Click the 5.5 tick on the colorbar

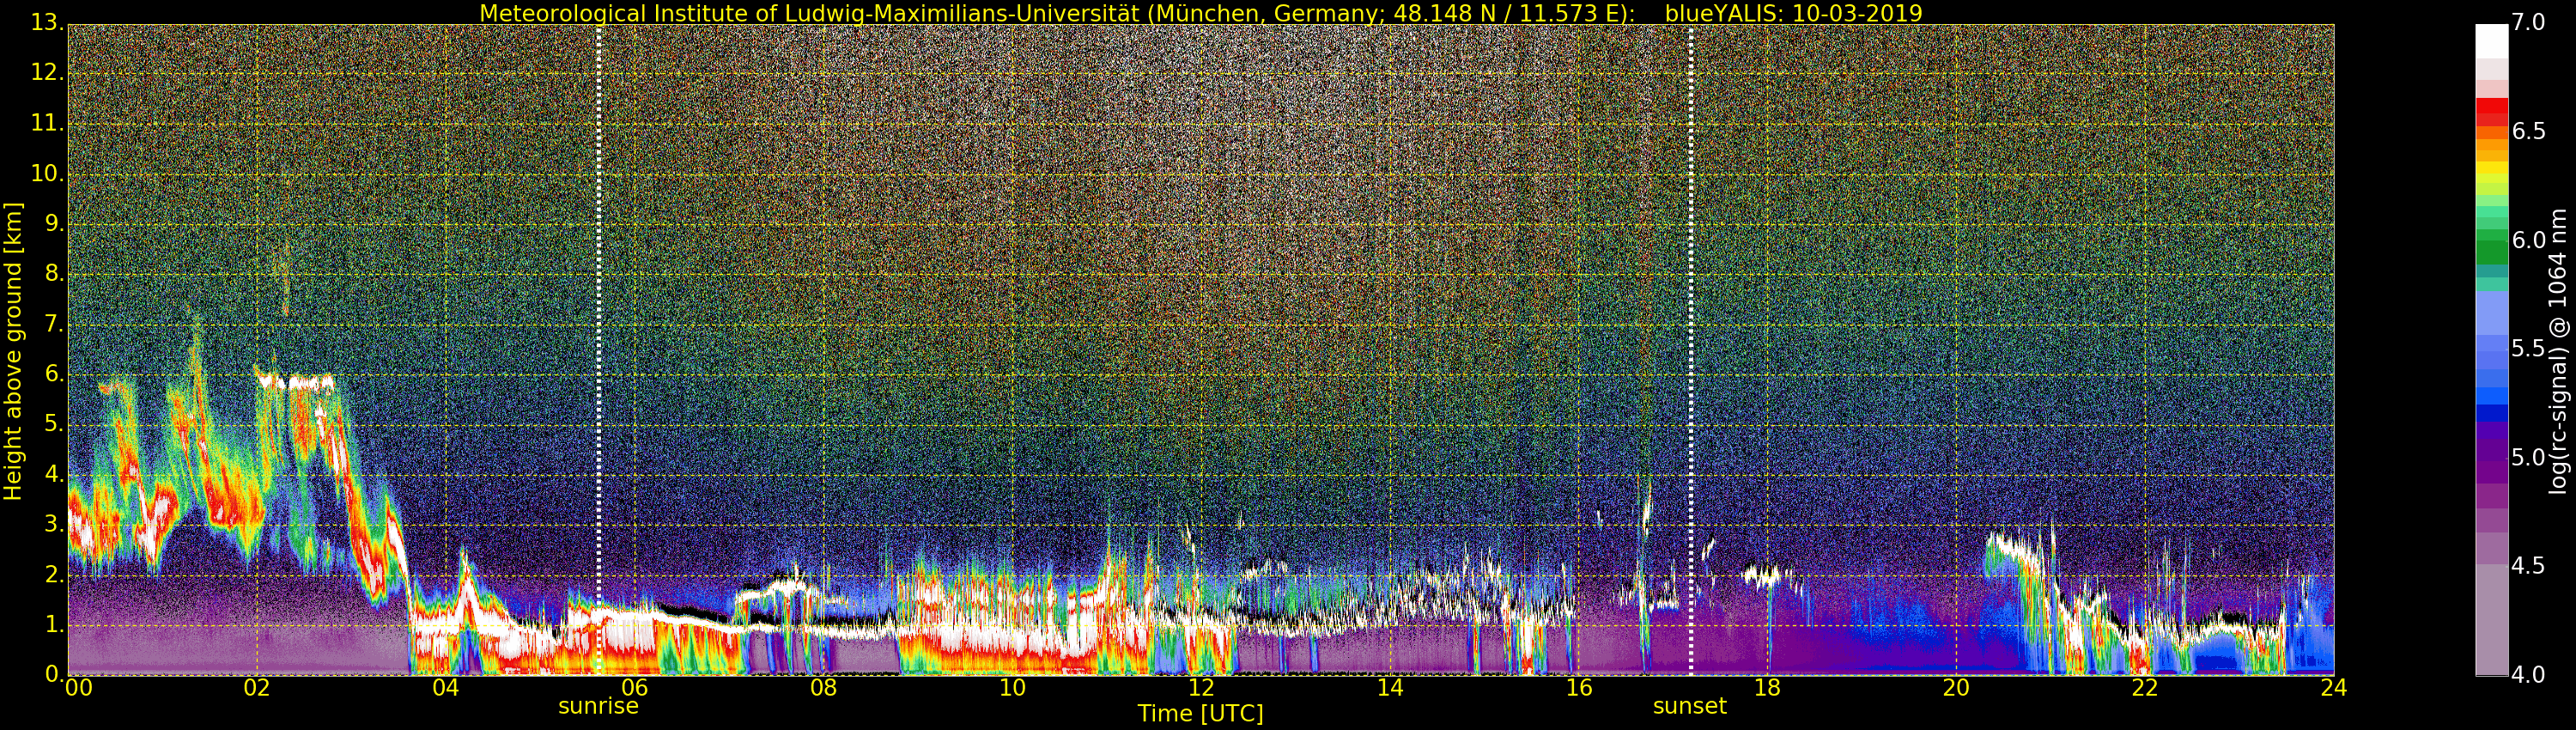[x=2528, y=349]
